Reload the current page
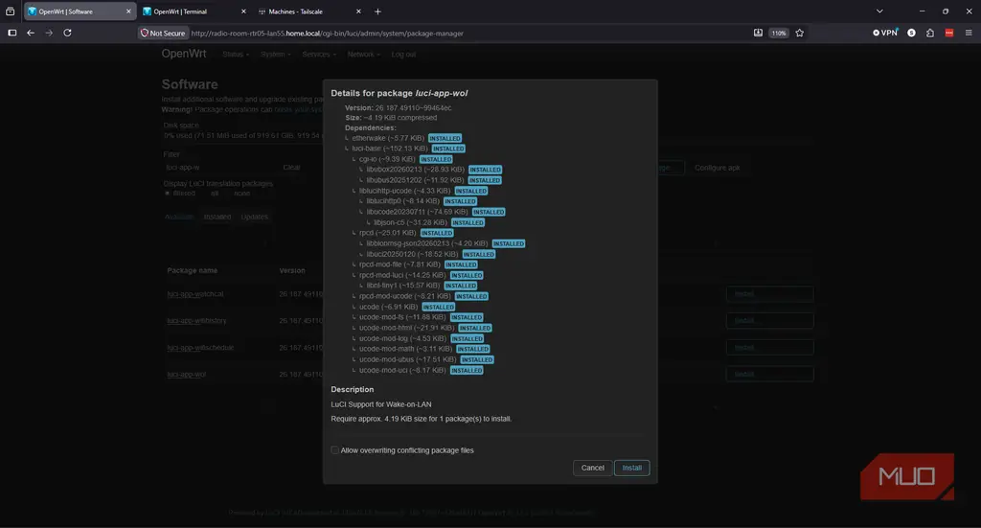 click(x=67, y=34)
